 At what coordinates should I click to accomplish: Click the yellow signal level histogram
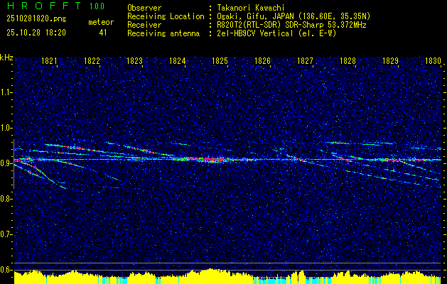point(227,276)
